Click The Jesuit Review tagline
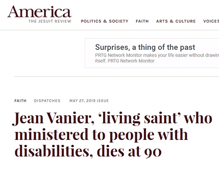 point(50,21)
